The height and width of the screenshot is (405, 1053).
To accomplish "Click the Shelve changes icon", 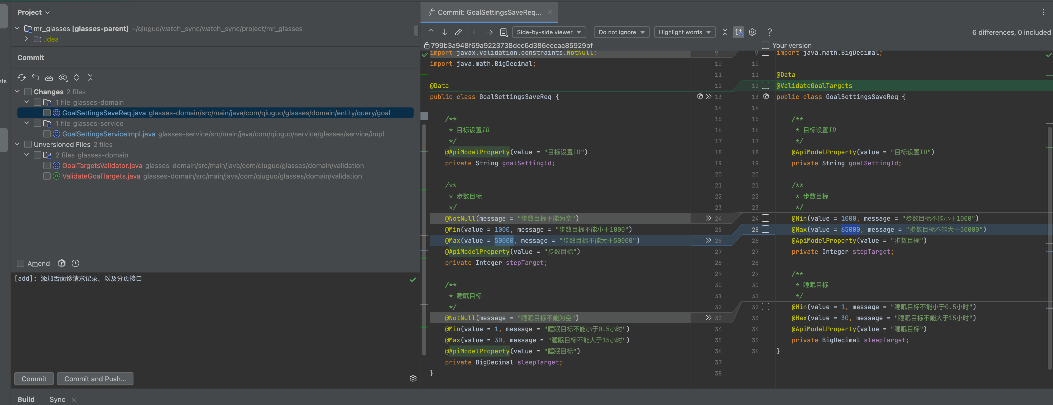I will (49, 78).
